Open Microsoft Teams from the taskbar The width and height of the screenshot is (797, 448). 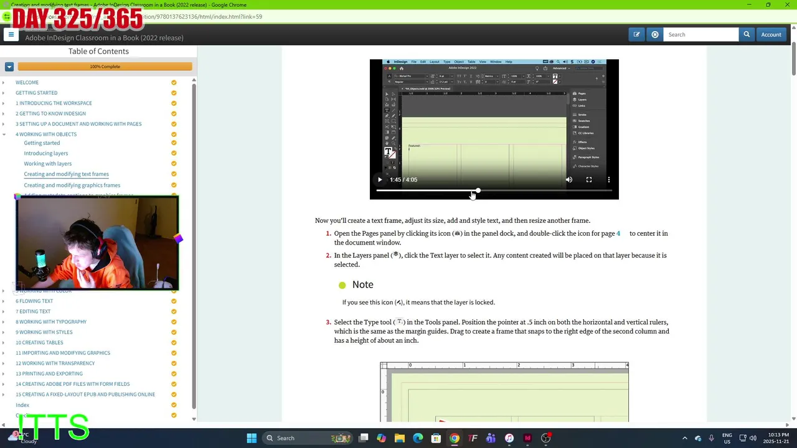point(491,438)
